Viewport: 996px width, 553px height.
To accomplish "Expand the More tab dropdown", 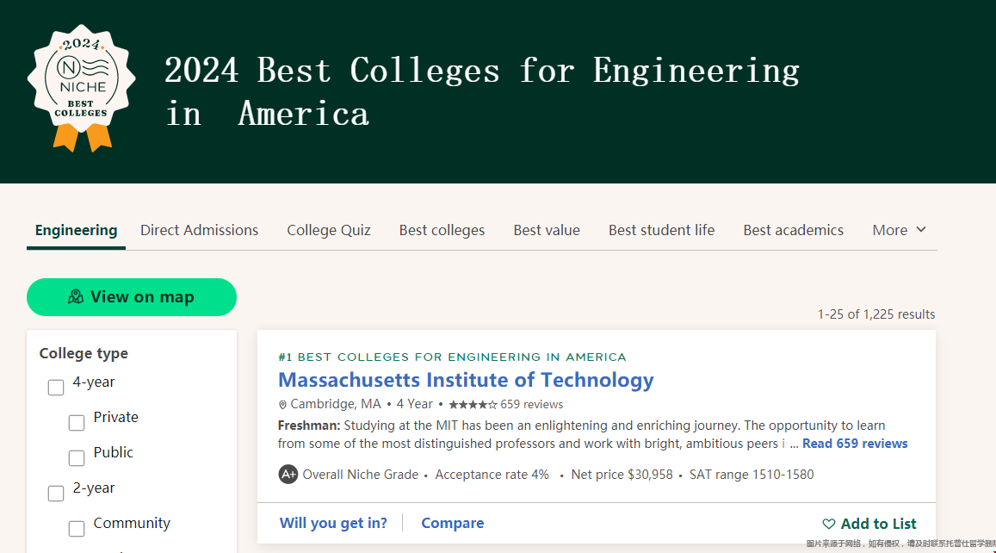I will 899,230.
